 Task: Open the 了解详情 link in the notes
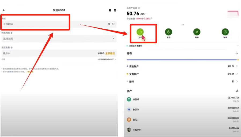(30, 72)
